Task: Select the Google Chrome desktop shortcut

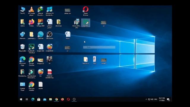Action: click(31, 61)
